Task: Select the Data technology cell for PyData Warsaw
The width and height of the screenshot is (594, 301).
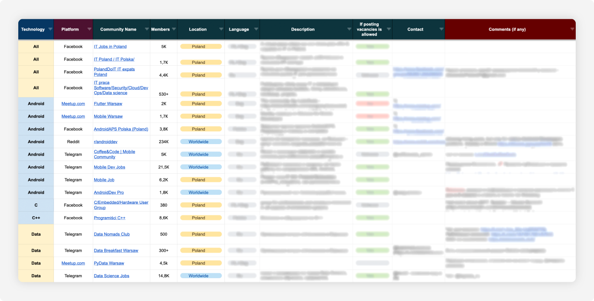Action: (x=36, y=263)
